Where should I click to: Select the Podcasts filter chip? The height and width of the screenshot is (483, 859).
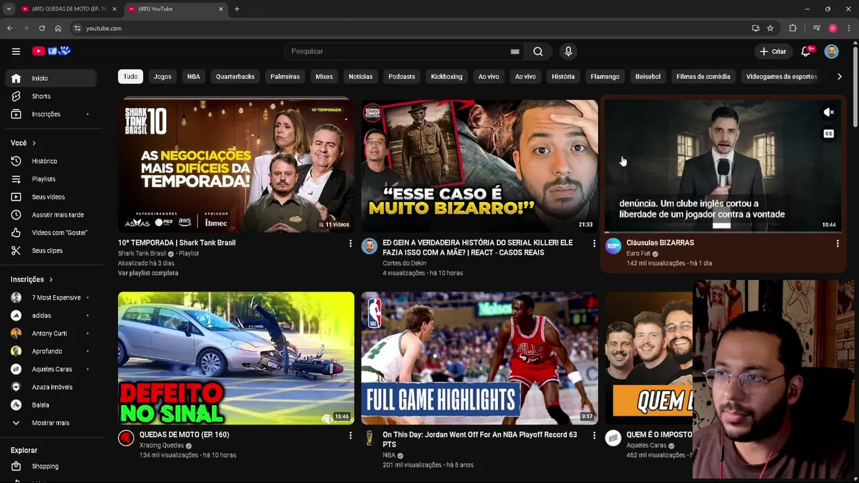pos(401,76)
